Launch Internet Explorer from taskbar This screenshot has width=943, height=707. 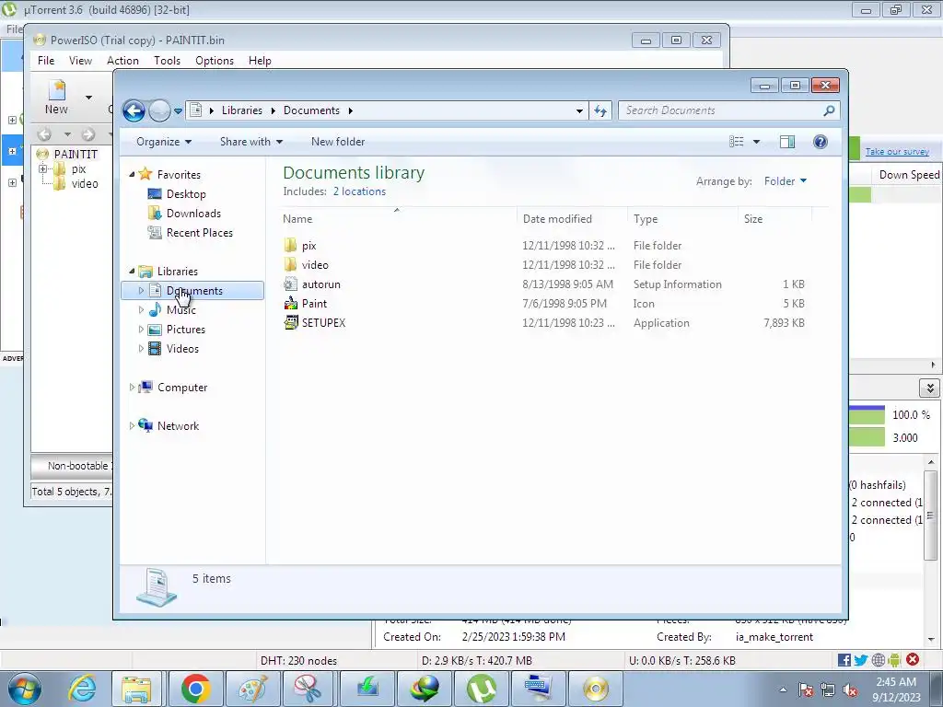tap(82, 689)
